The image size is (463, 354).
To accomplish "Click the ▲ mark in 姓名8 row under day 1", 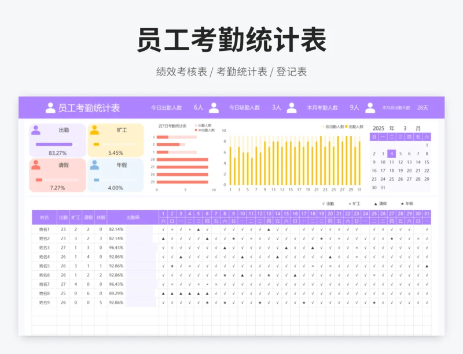I will point(163,293).
